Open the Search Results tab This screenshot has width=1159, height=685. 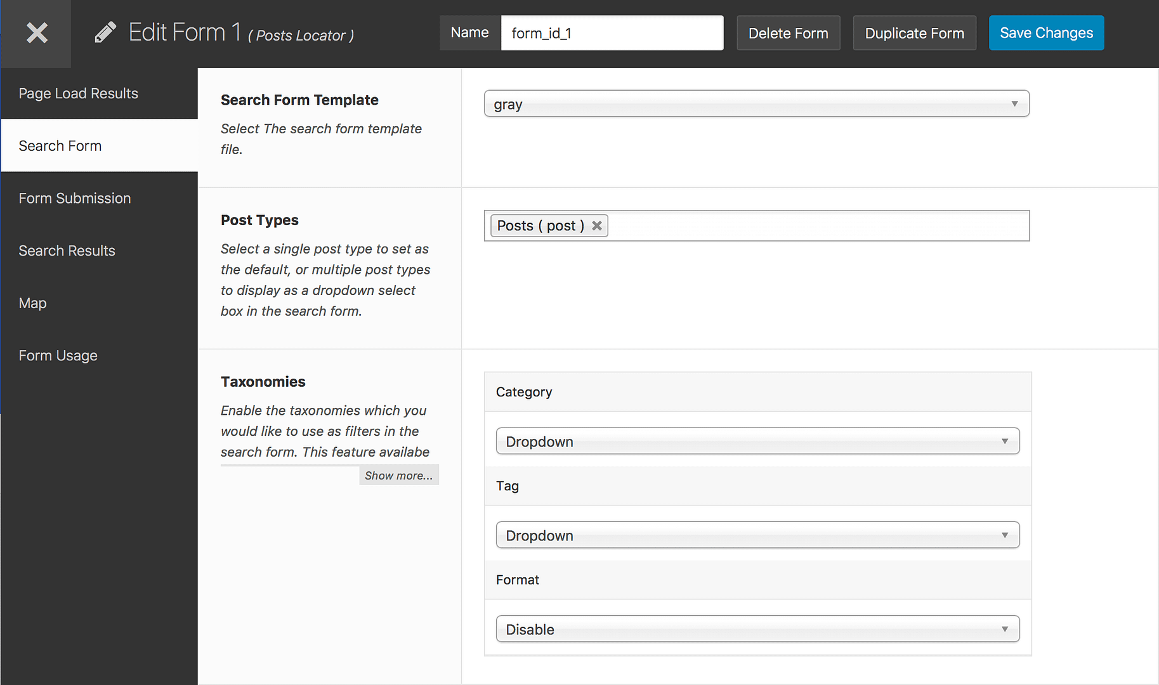coord(67,251)
